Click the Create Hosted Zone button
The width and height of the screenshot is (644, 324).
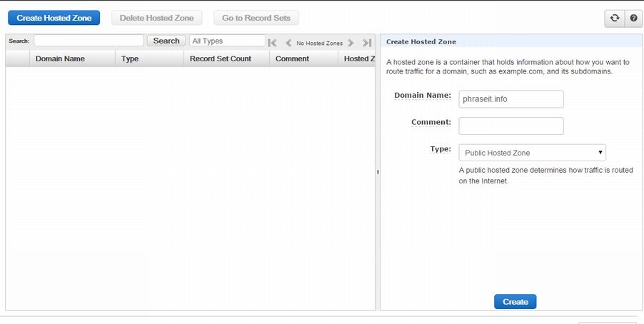54,18
